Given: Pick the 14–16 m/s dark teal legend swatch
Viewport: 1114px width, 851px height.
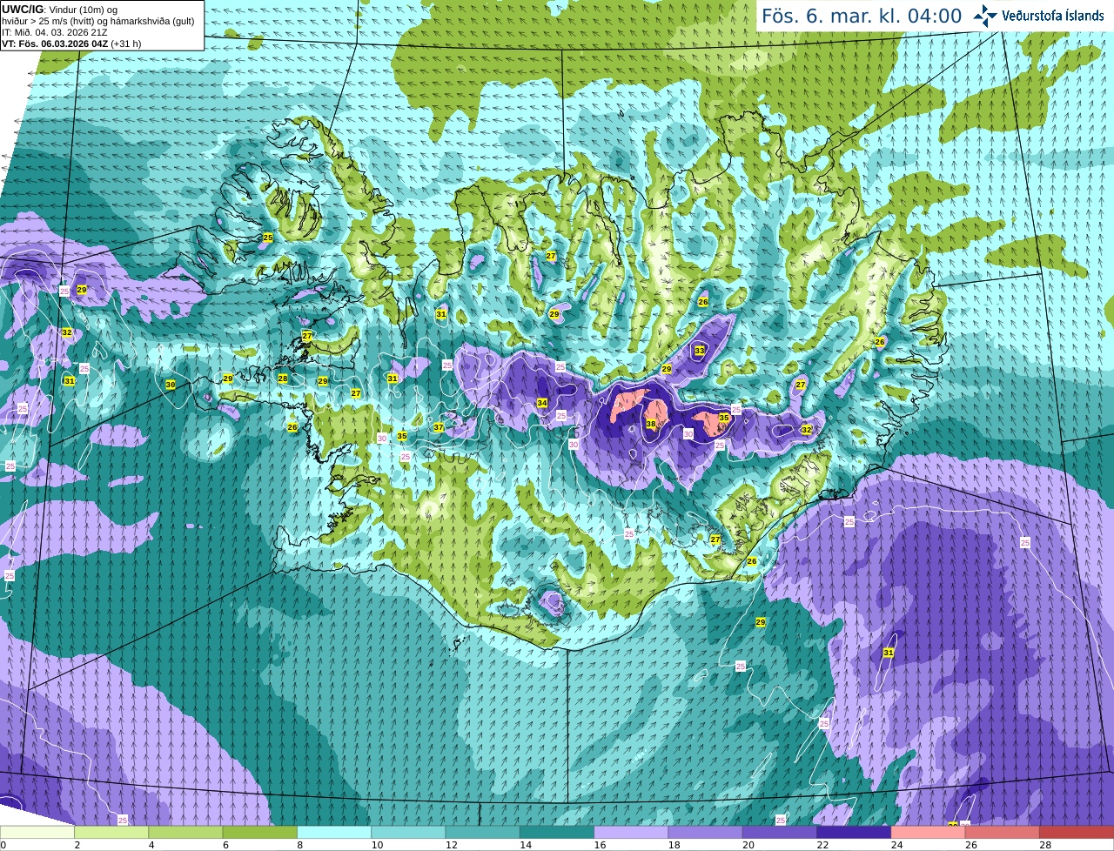Looking at the screenshot, I should (557, 832).
